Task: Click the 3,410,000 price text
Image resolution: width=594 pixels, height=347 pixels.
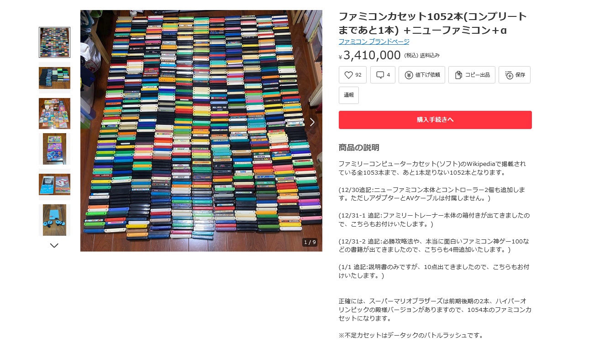Action: point(372,55)
